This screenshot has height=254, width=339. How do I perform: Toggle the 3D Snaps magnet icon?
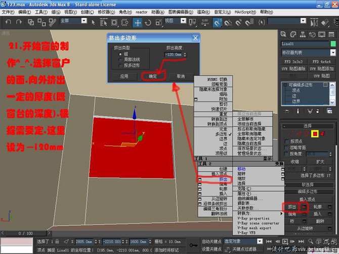(217, 22)
